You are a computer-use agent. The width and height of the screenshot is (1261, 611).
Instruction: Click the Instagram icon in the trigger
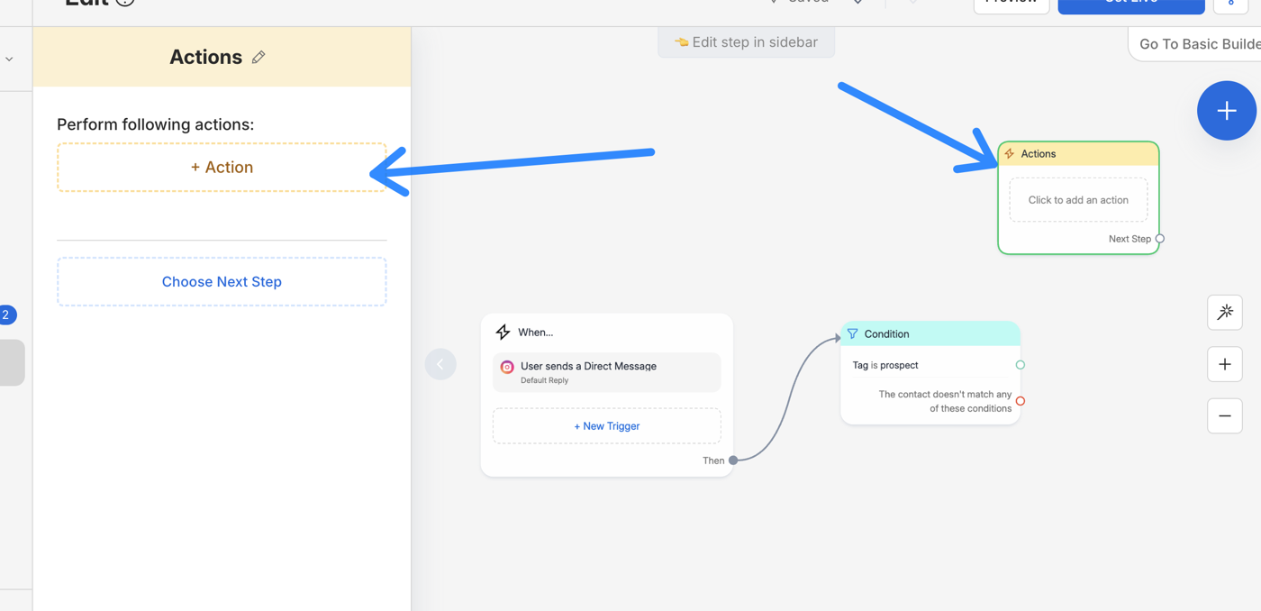pos(507,367)
